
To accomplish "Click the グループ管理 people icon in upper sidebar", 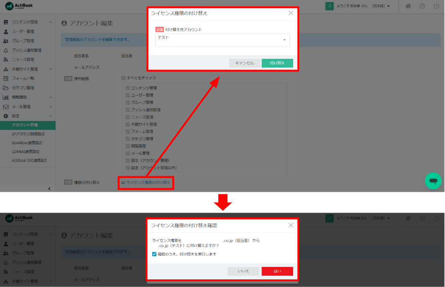I will pos(6,41).
